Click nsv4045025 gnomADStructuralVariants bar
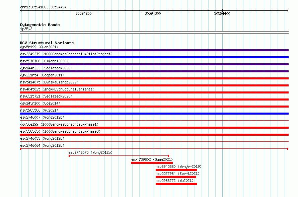 154,92
